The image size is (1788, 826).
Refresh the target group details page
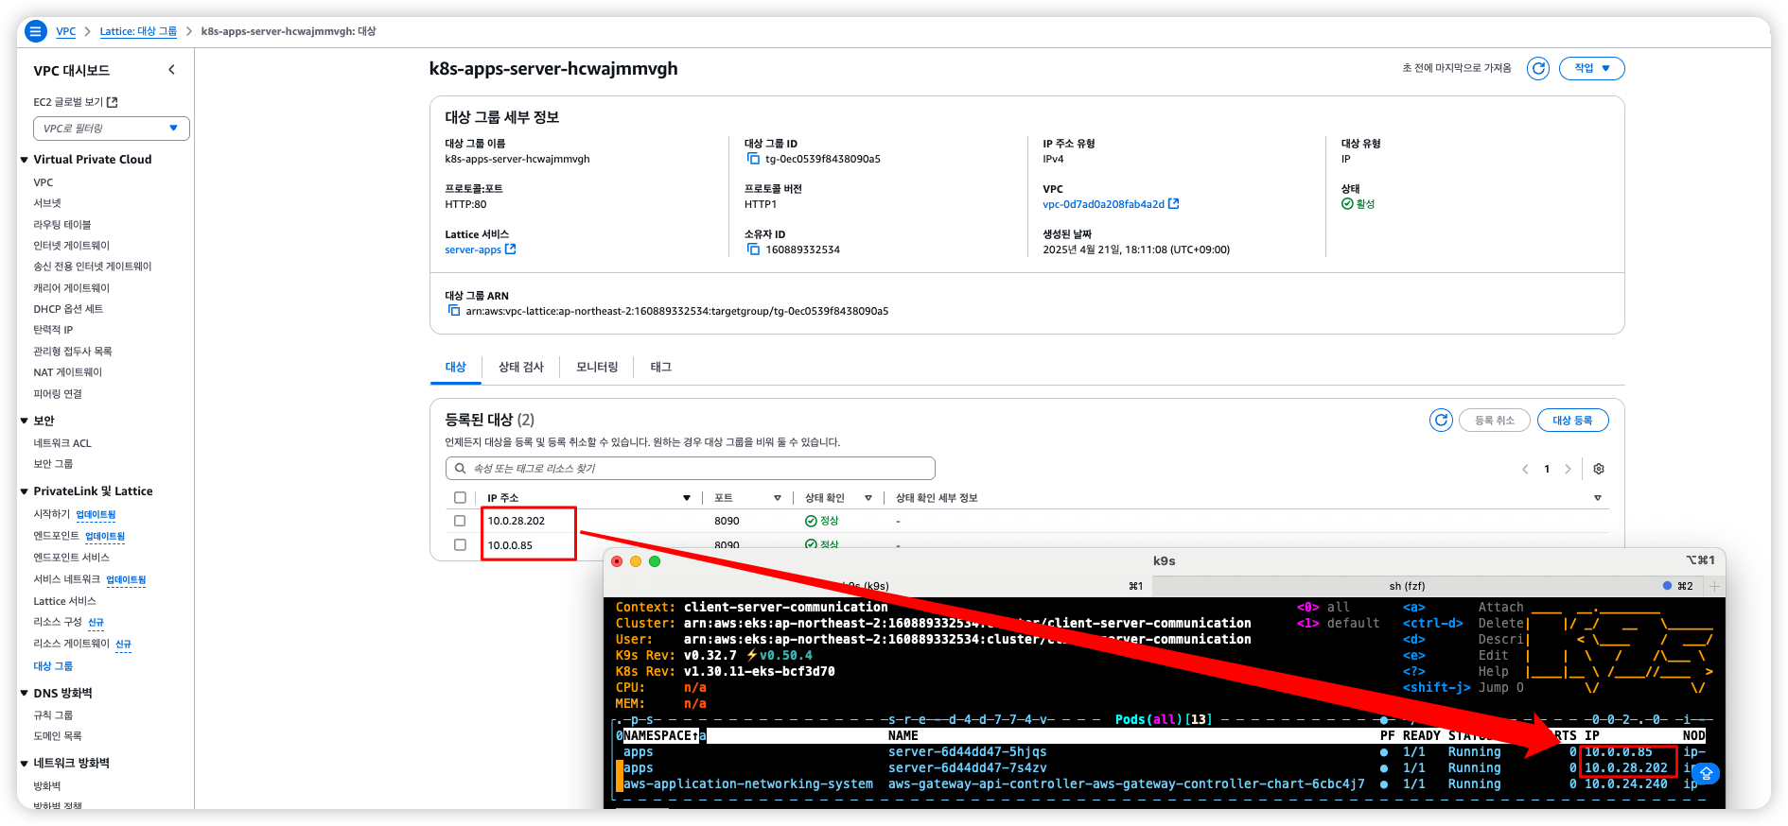click(x=1538, y=68)
